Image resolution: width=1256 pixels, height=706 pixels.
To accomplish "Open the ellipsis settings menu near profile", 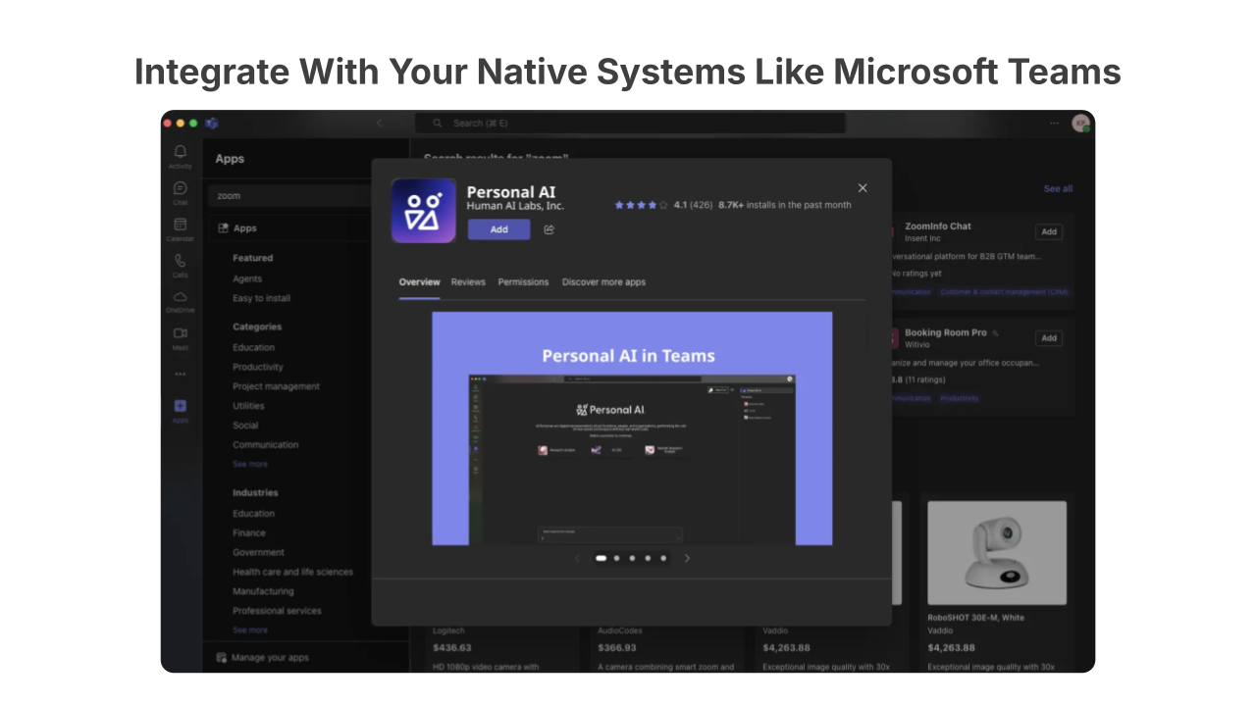I will tap(1055, 123).
